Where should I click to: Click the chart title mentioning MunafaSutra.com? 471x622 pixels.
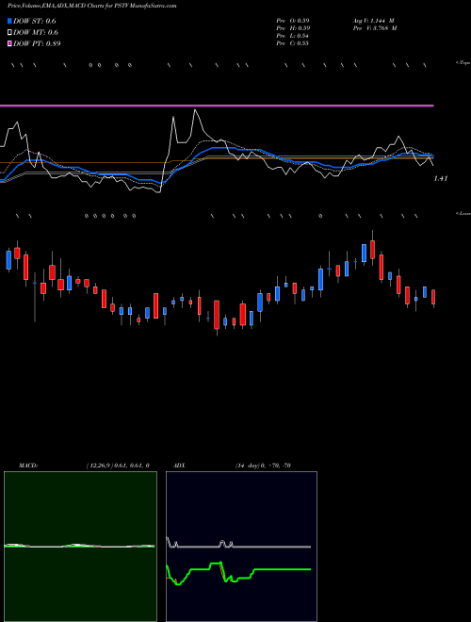pos(92,6)
